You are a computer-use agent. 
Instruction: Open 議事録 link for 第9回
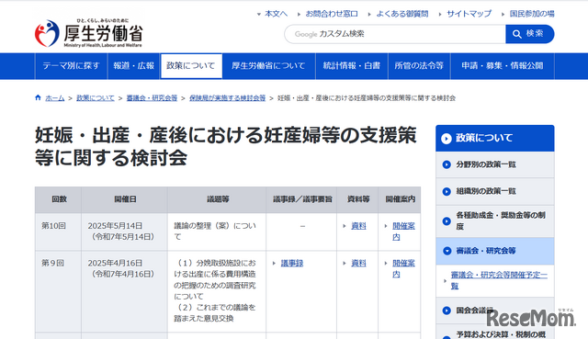292,264
